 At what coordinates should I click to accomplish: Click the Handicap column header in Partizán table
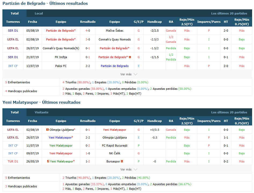coord(154,22)
